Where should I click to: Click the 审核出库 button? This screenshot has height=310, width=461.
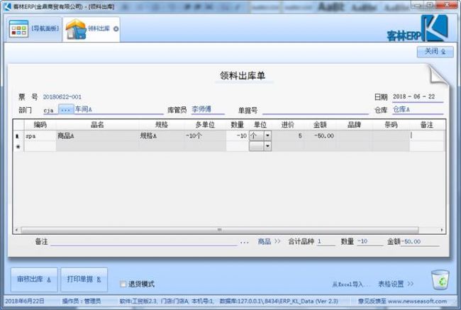(33, 279)
